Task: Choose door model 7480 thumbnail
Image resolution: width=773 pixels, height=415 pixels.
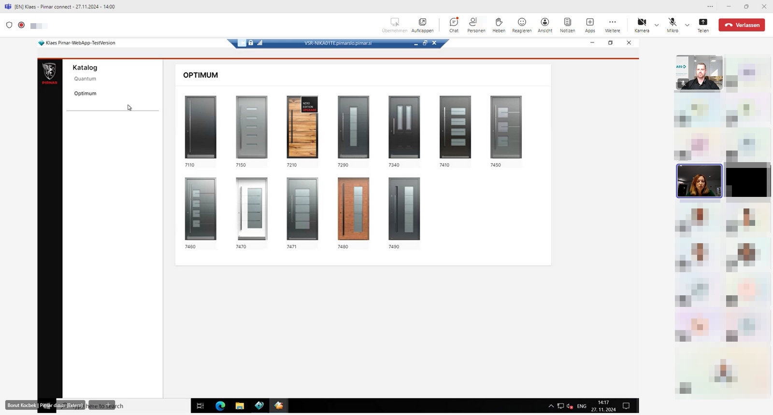Action: point(353,208)
